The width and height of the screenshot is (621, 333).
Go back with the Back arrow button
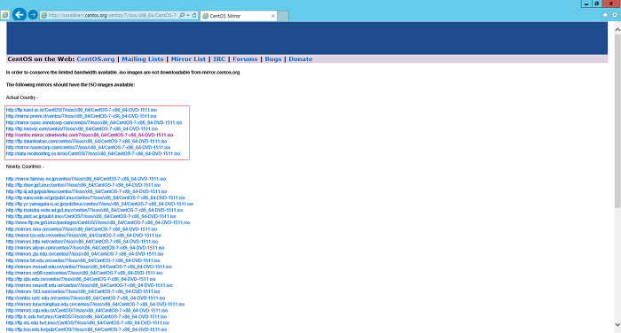(19, 15)
